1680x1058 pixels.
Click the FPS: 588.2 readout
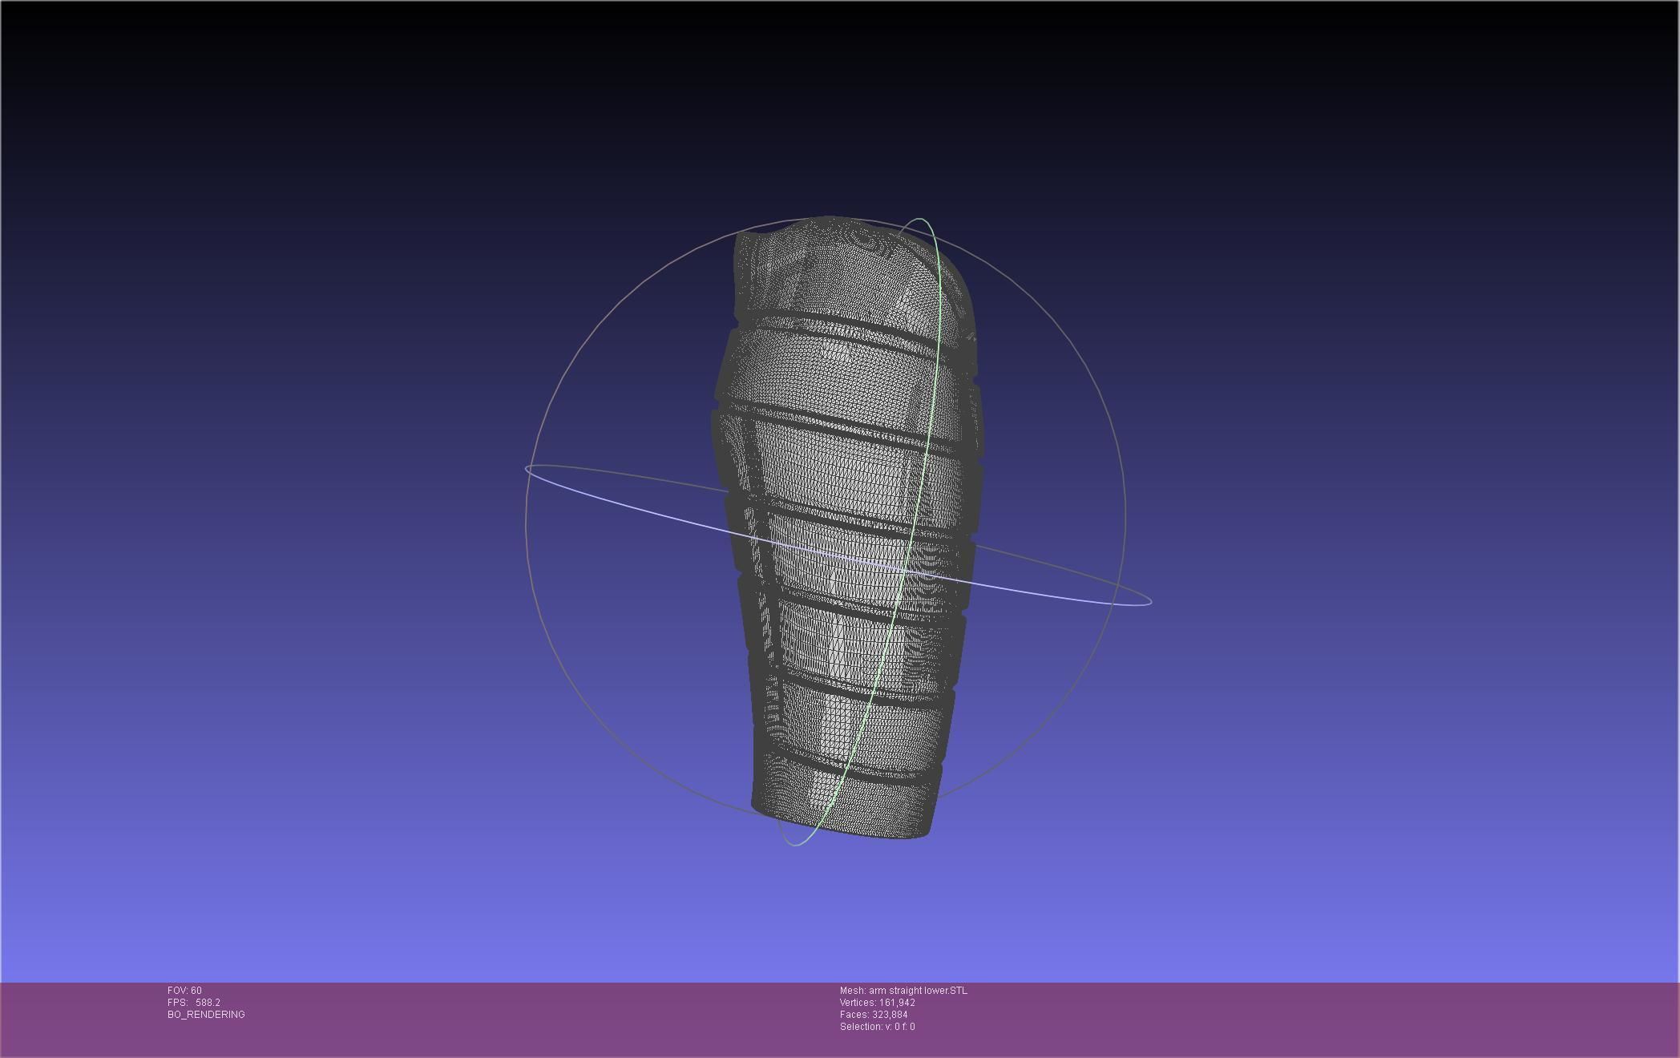pos(194,1003)
